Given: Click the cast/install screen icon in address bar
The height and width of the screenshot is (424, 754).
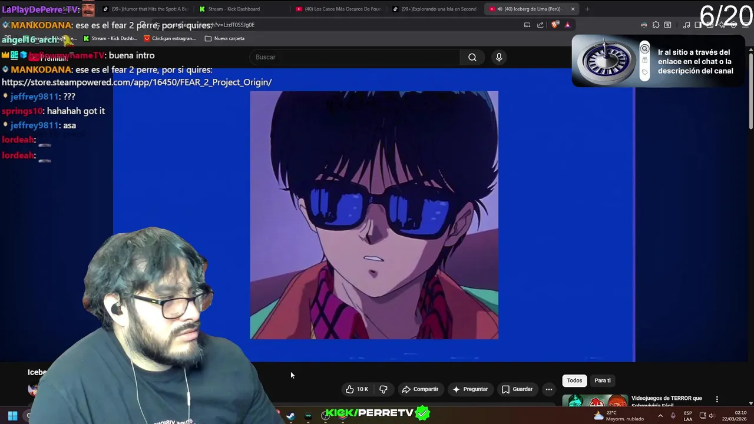Looking at the screenshot, I should click(x=527, y=25).
